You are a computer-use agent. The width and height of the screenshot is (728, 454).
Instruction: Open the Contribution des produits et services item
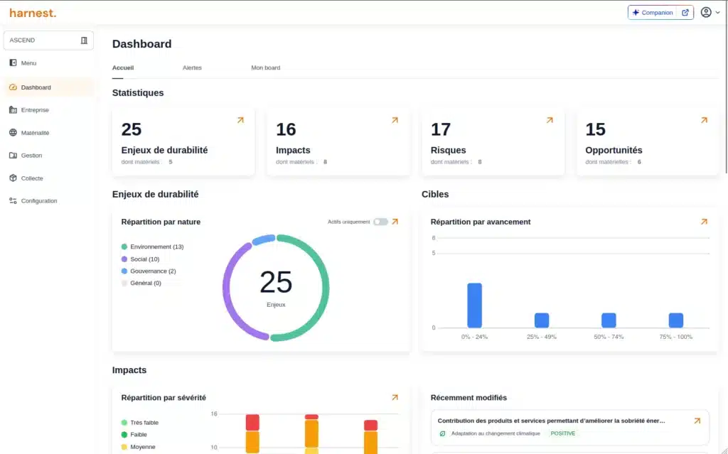[x=570, y=427]
